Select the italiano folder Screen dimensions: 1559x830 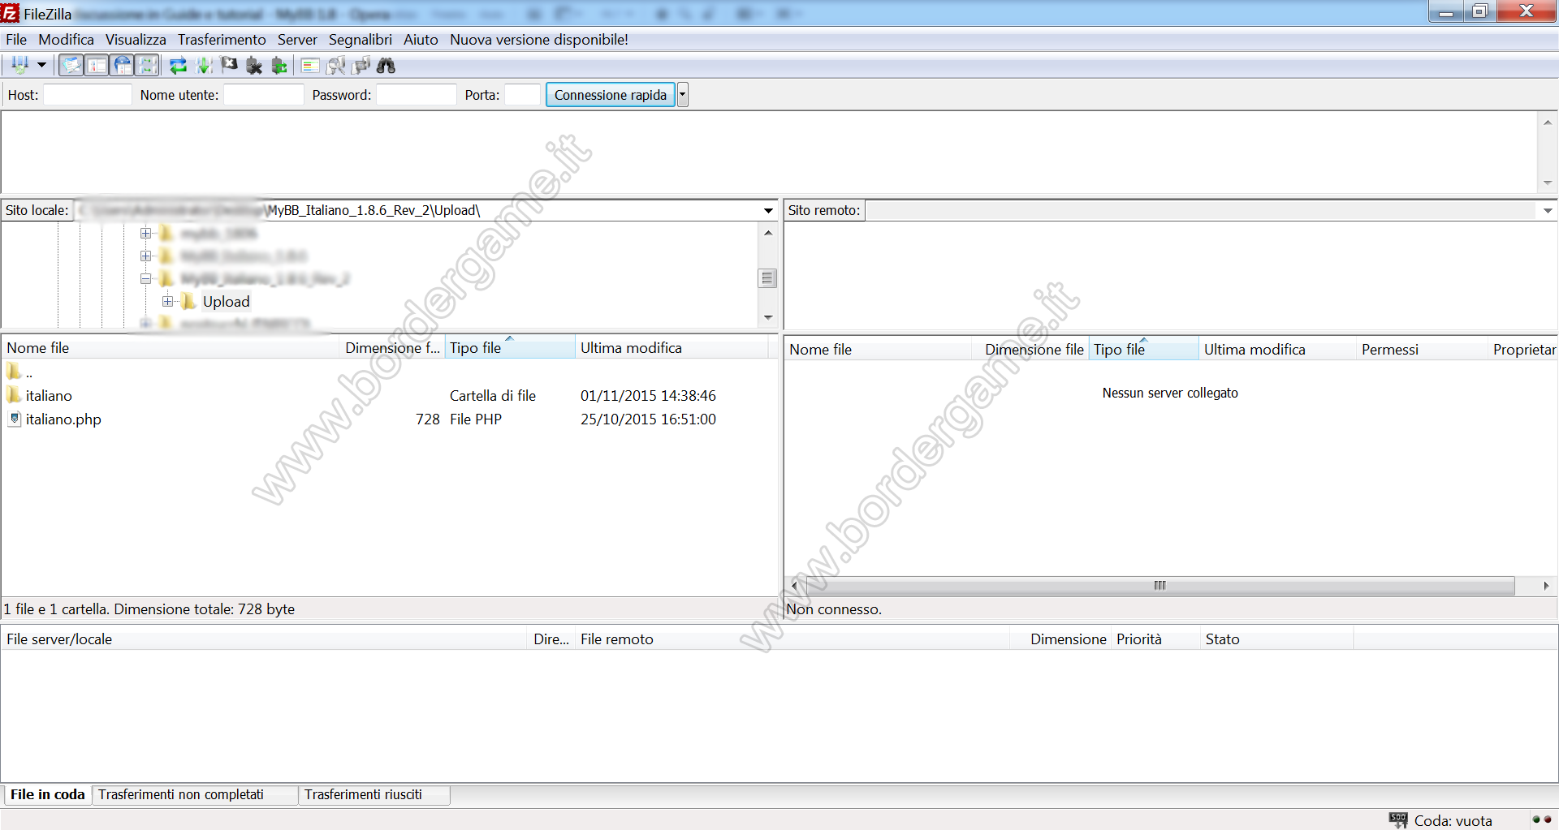49,396
